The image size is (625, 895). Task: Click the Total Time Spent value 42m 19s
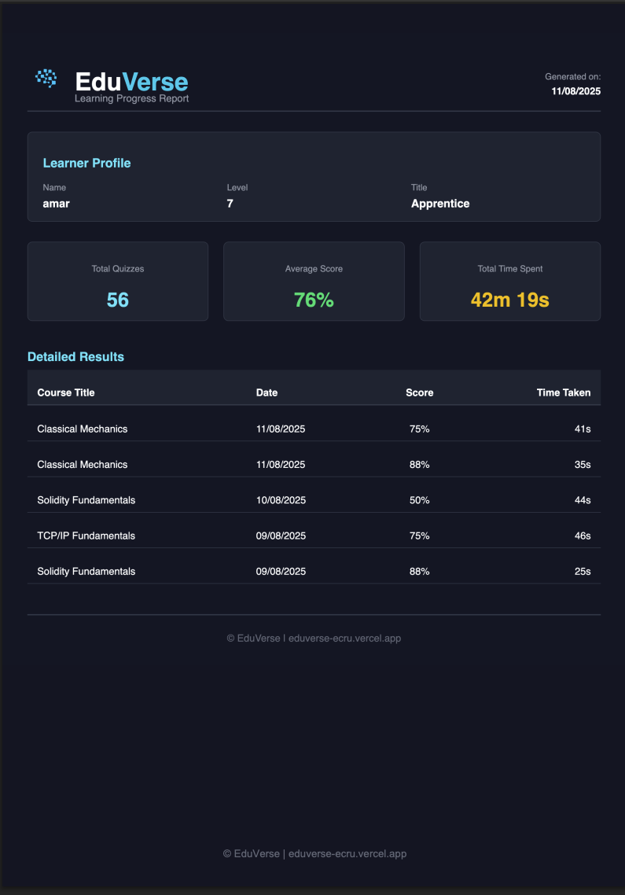pos(509,300)
